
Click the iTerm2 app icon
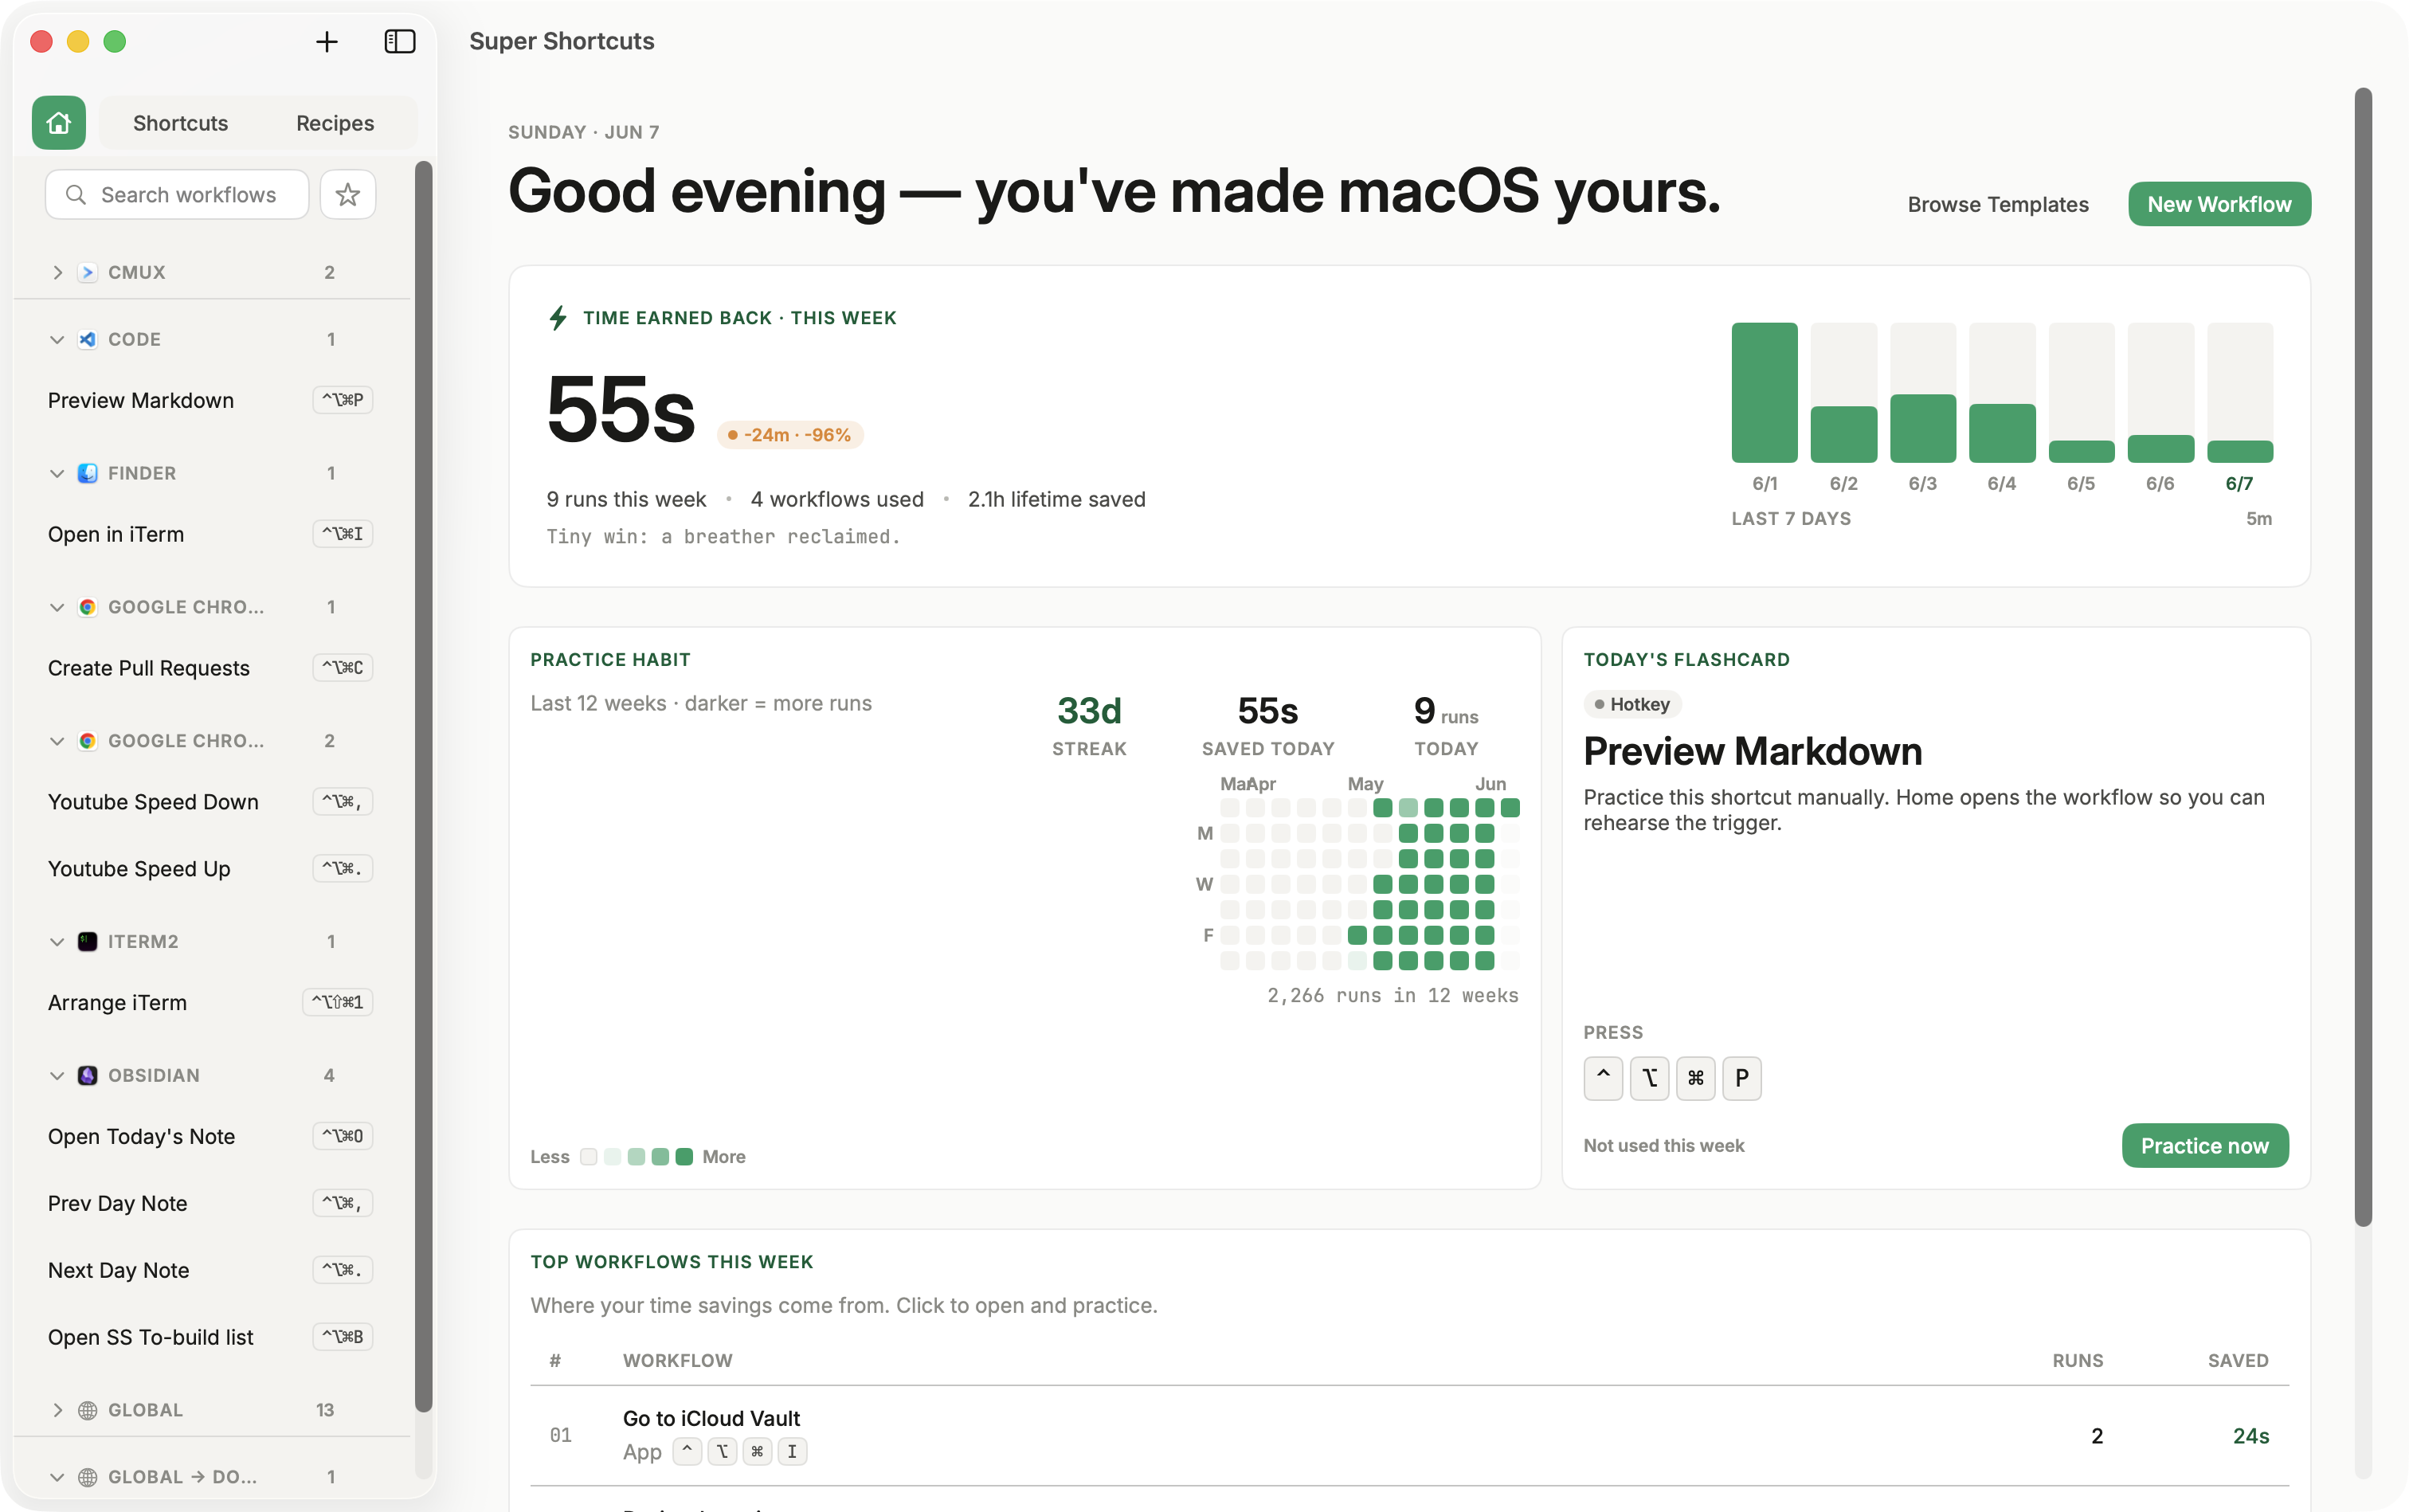pos(88,941)
